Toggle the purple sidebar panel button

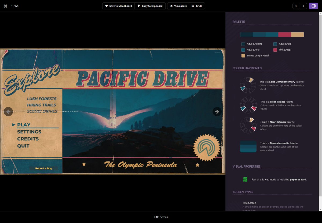(x=314, y=6)
